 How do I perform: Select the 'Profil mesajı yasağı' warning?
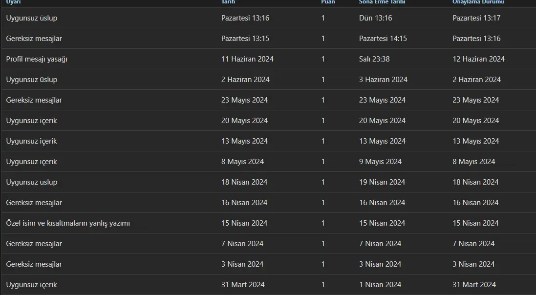click(x=37, y=59)
